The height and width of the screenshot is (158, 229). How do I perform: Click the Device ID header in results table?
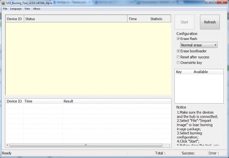15,101
